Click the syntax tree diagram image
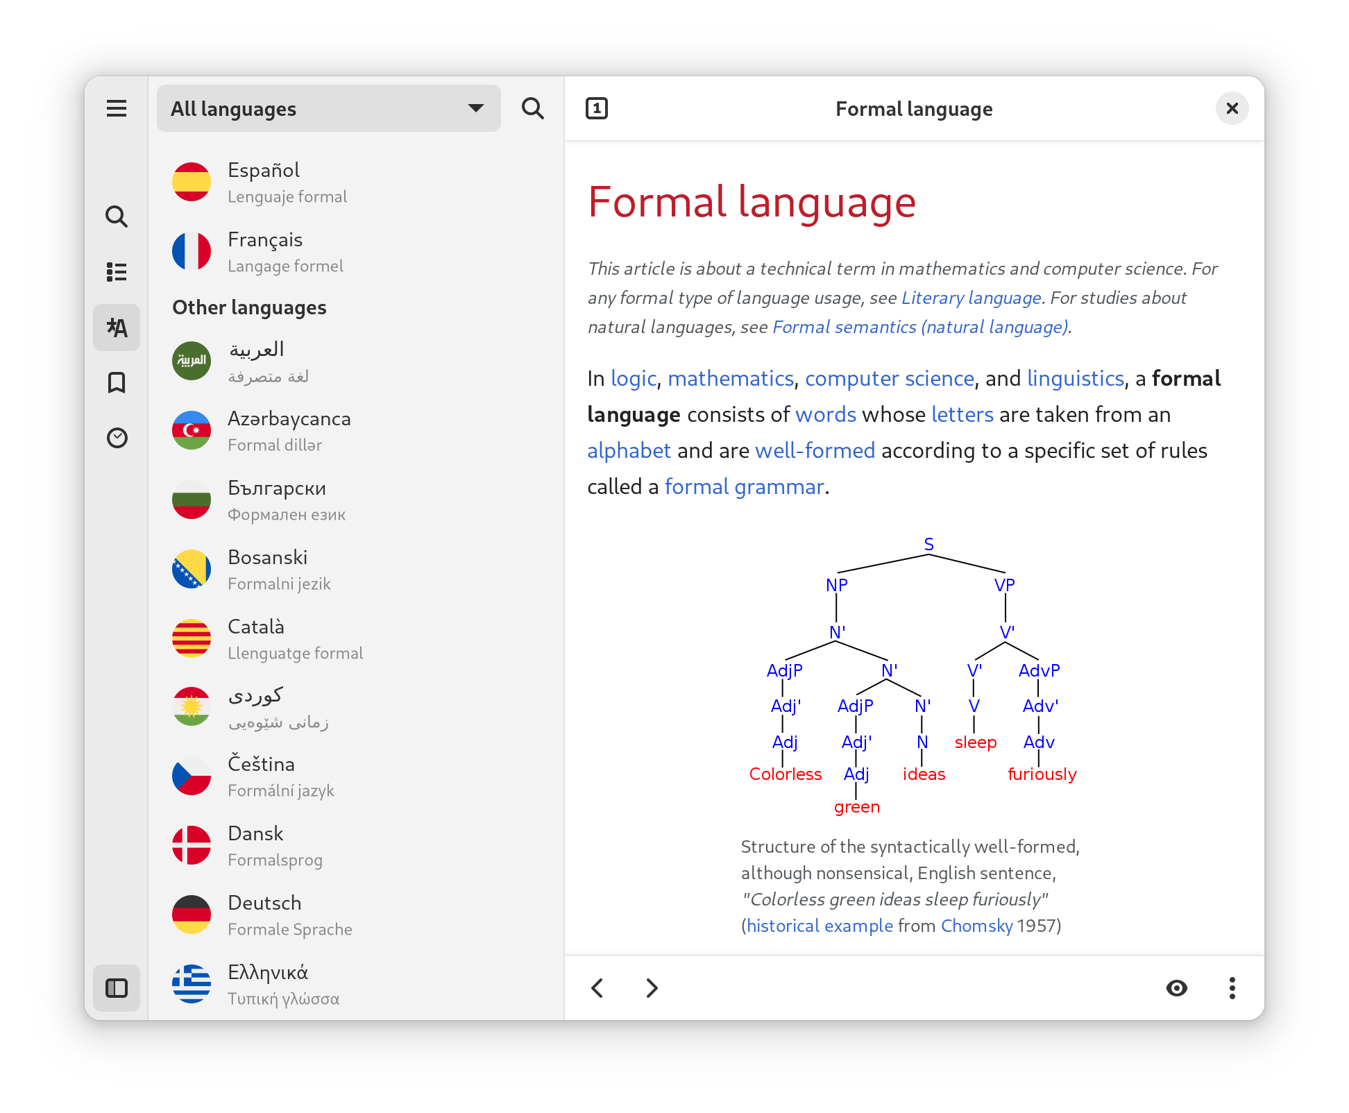Image resolution: width=1349 pixels, height=1113 pixels. [x=913, y=675]
